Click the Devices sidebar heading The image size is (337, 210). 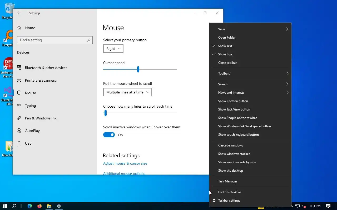click(23, 52)
